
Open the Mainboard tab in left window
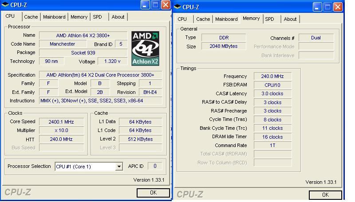coord(54,17)
